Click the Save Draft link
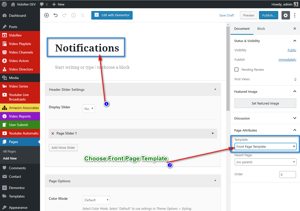The width and height of the screenshot is (300, 211). [x=226, y=15]
